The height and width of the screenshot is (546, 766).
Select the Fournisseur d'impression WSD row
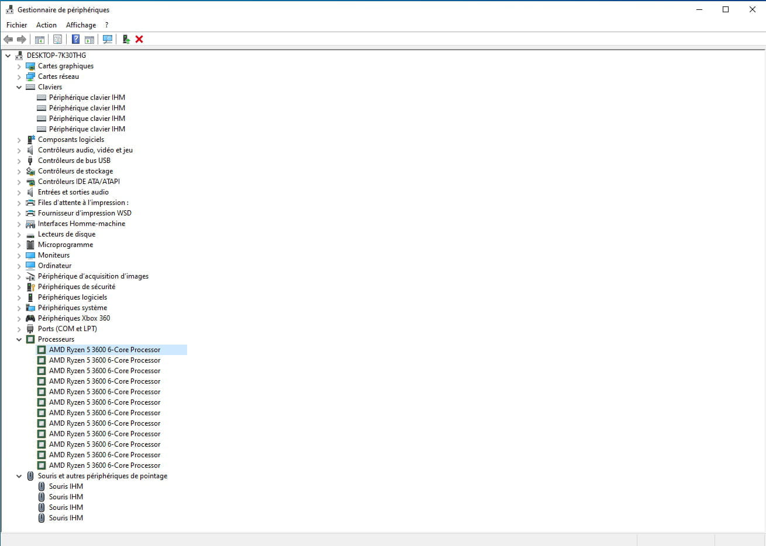85,213
